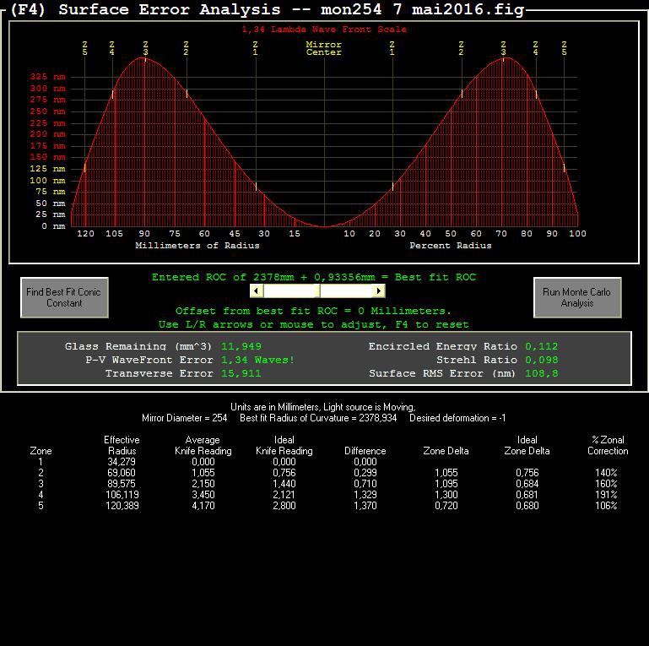Image resolution: width=649 pixels, height=646 pixels.
Task: Click zone 2 effective radius 69,060
Action: click(x=122, y=473)
